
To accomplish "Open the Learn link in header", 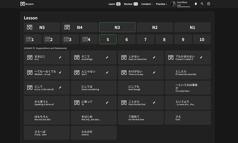I will tap(114, 4).
